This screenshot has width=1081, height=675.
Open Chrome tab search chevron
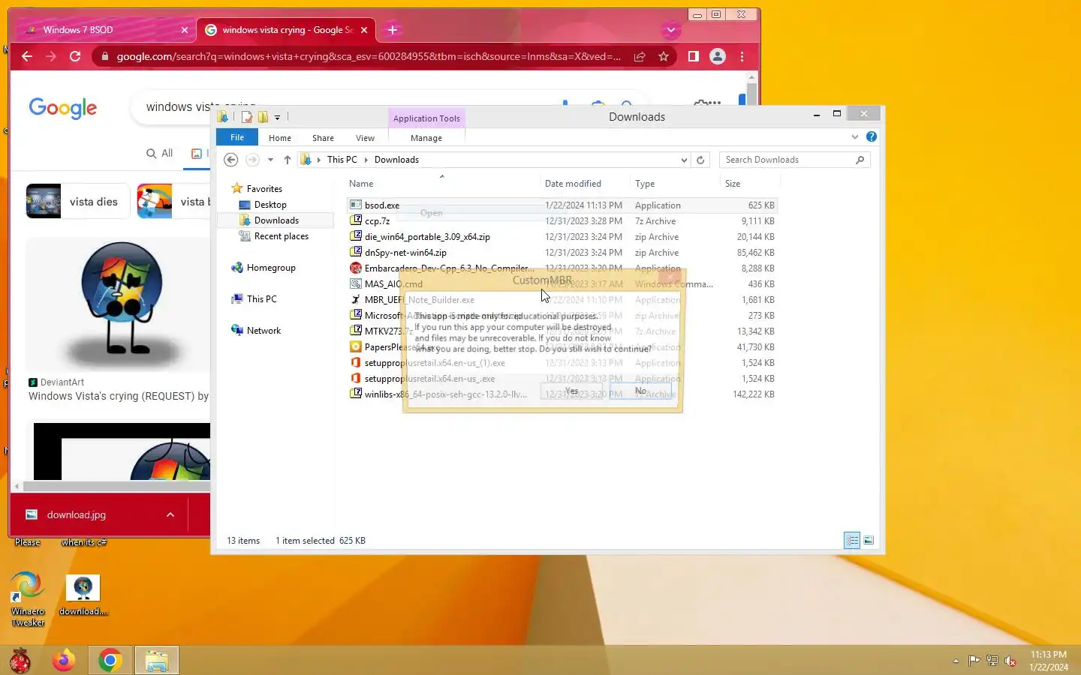(x=670, y=30)
